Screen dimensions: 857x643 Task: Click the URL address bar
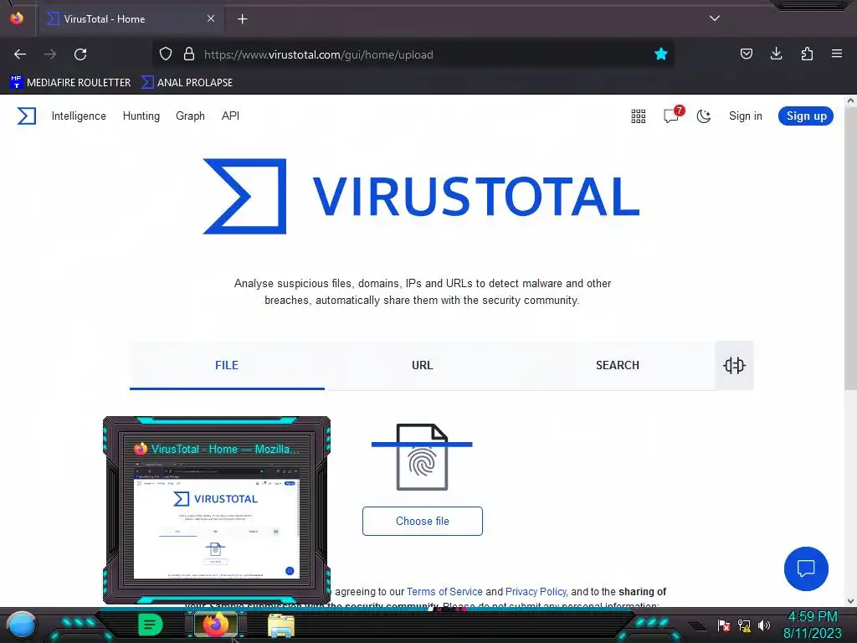point(413,54)
